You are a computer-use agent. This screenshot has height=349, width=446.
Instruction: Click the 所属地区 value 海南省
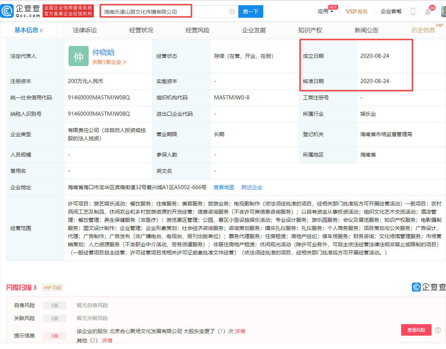click(x=368, y=155)
